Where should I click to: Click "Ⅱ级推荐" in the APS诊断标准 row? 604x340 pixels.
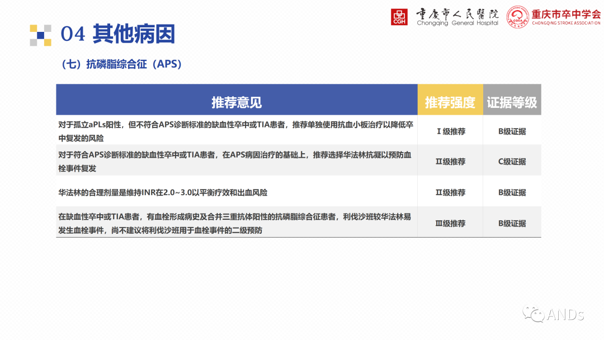coord(450,162)
